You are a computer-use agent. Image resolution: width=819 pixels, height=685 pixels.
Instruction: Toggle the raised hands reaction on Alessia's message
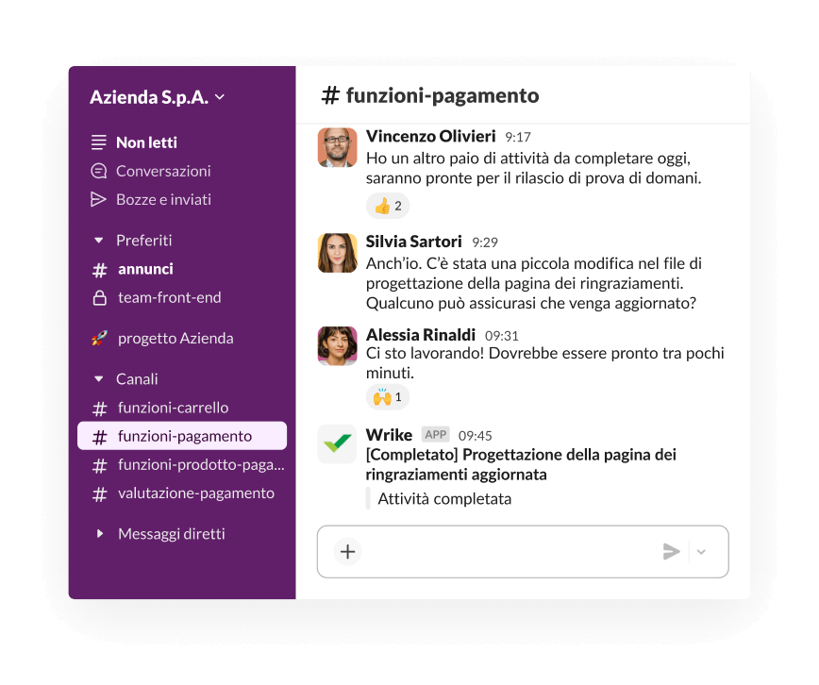click(x=388, y=397)
